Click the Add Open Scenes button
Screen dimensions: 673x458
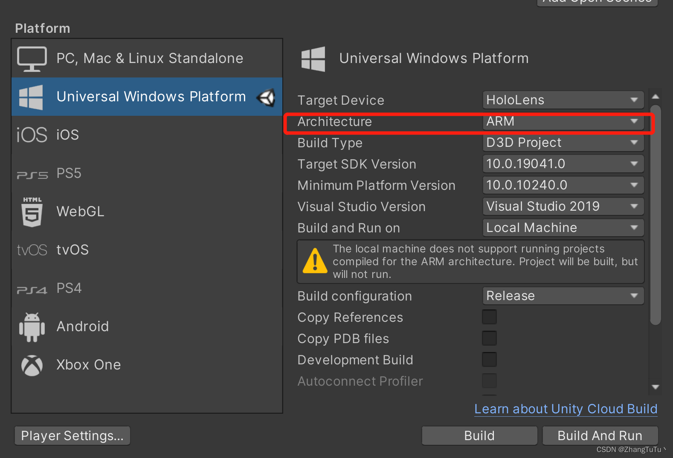597,2
